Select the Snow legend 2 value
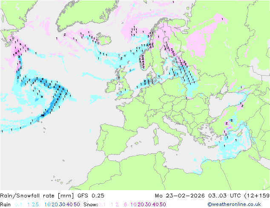This screenshot has height=208, width=270. click(117, 205)
